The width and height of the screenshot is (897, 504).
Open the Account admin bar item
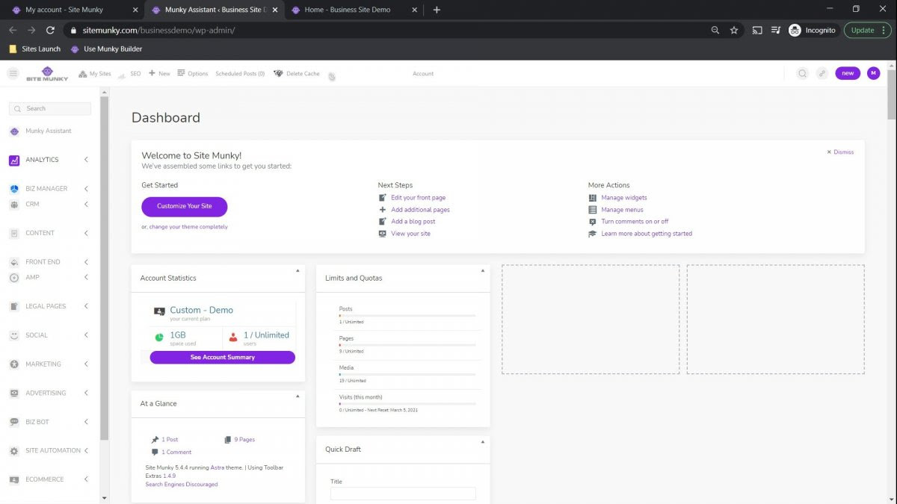(x=423, y=74)
